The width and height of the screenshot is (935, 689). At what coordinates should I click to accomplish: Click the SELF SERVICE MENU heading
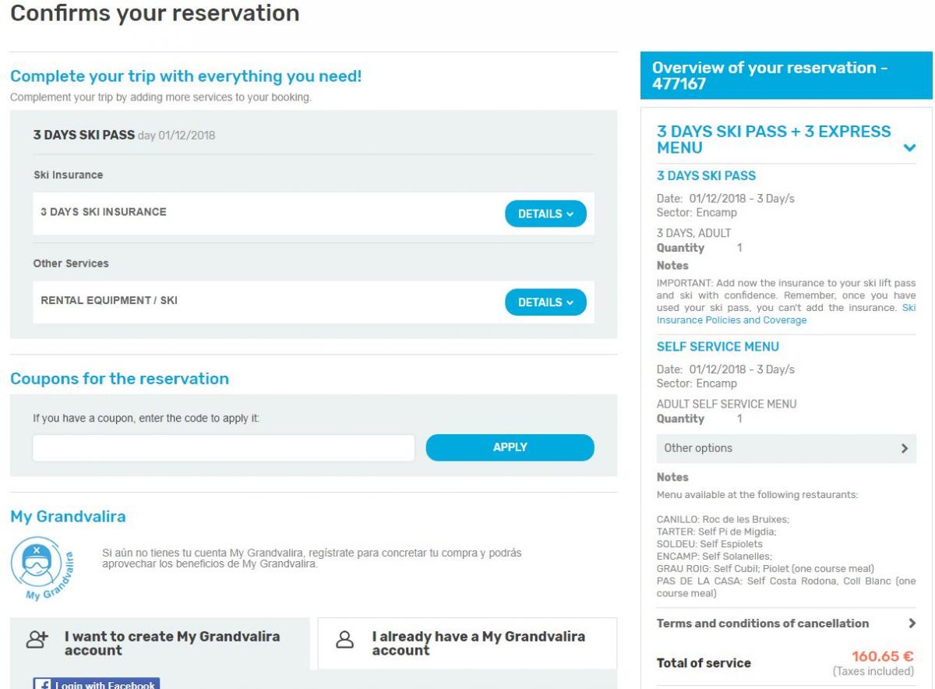[x=718, y=347]
